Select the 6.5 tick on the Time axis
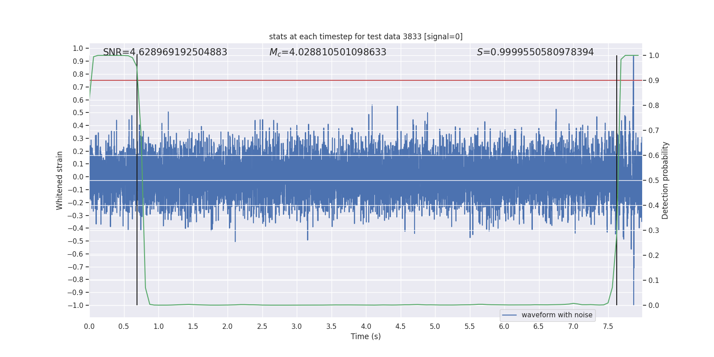Viewport: 714px width, 357px height. 539,326
